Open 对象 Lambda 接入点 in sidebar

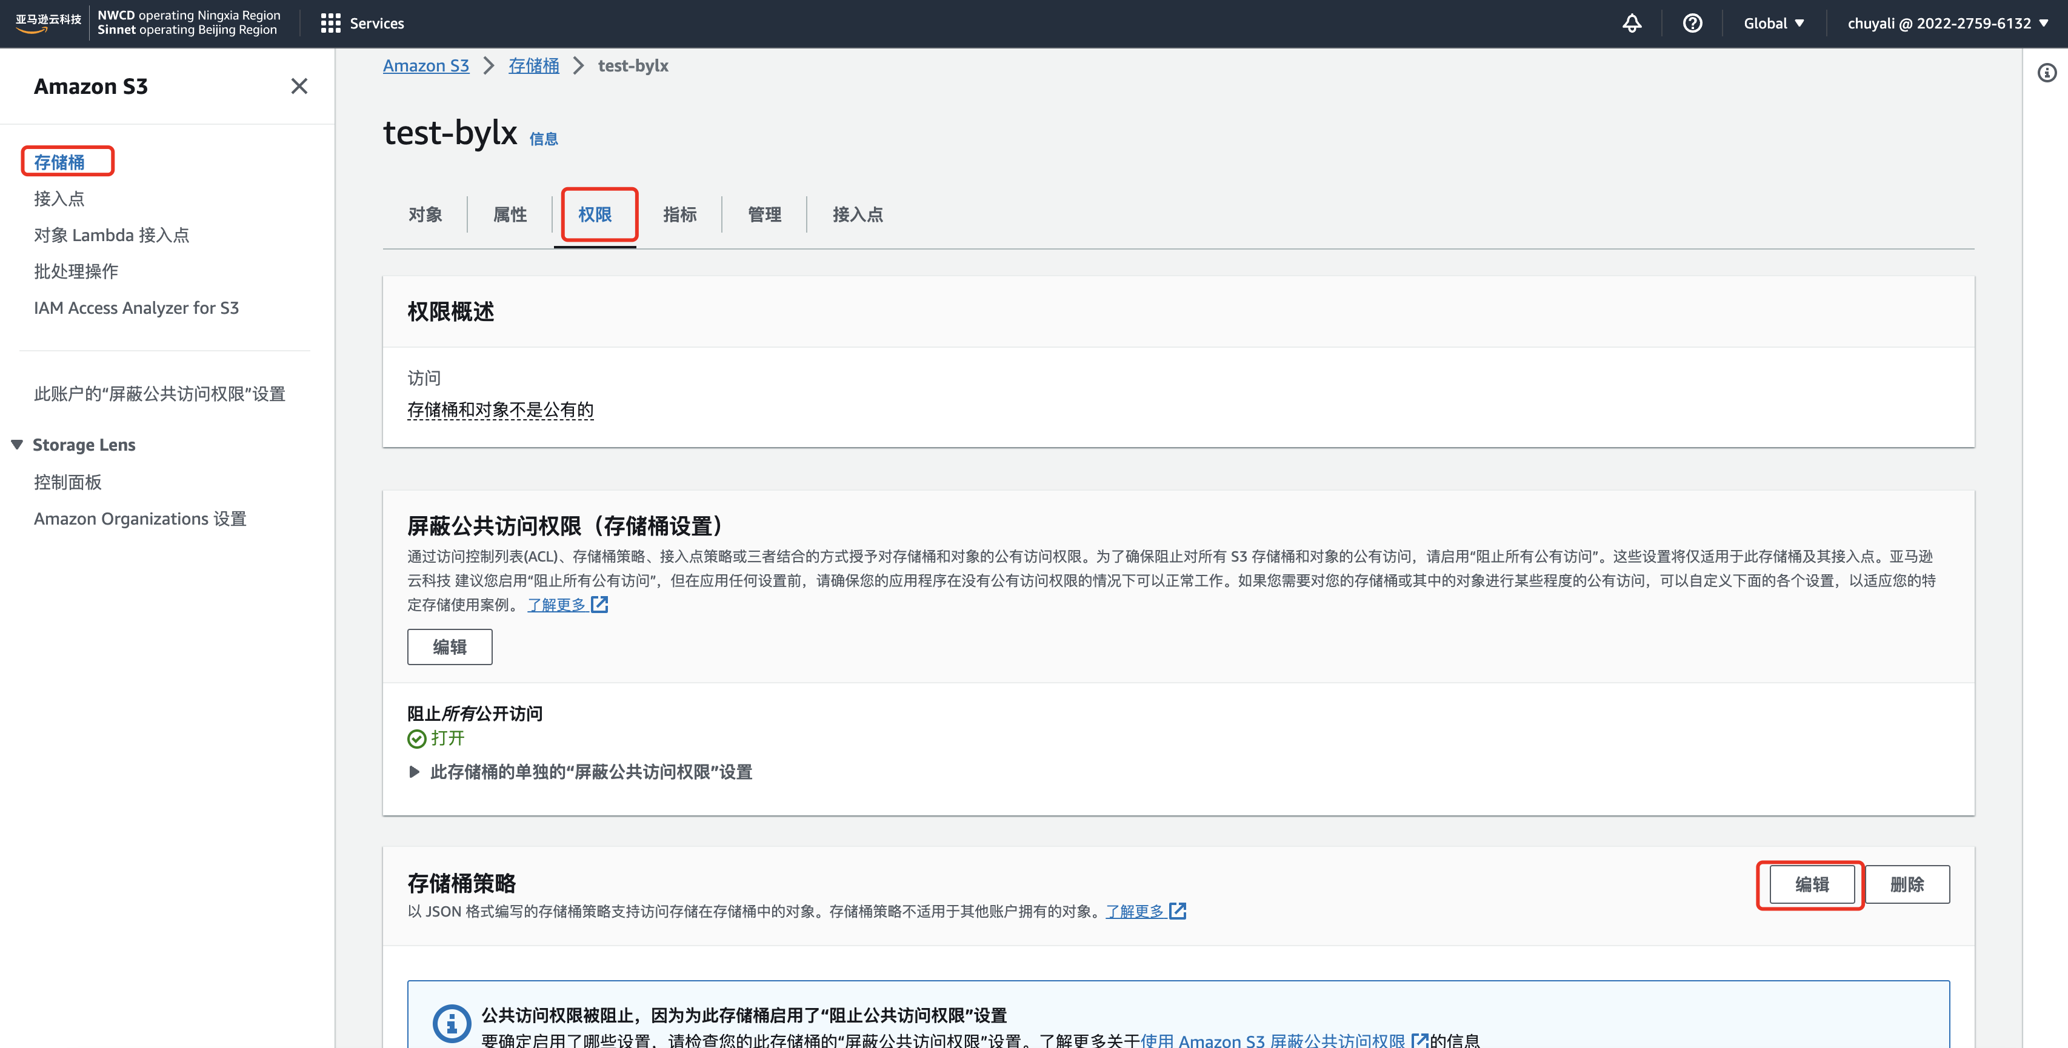click(x=112, y=235)
